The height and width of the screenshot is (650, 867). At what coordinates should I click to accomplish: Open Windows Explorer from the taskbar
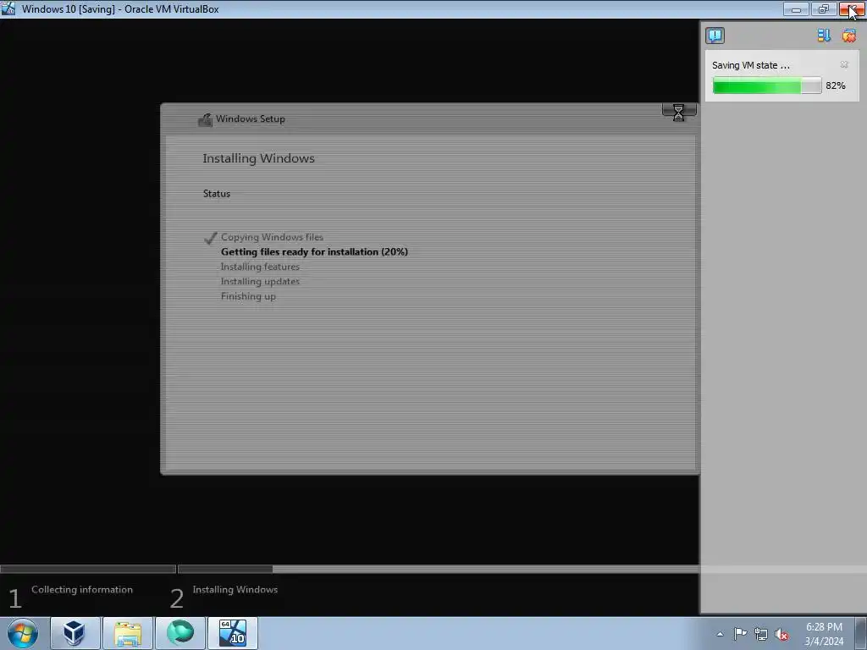(x=128, y=633)
